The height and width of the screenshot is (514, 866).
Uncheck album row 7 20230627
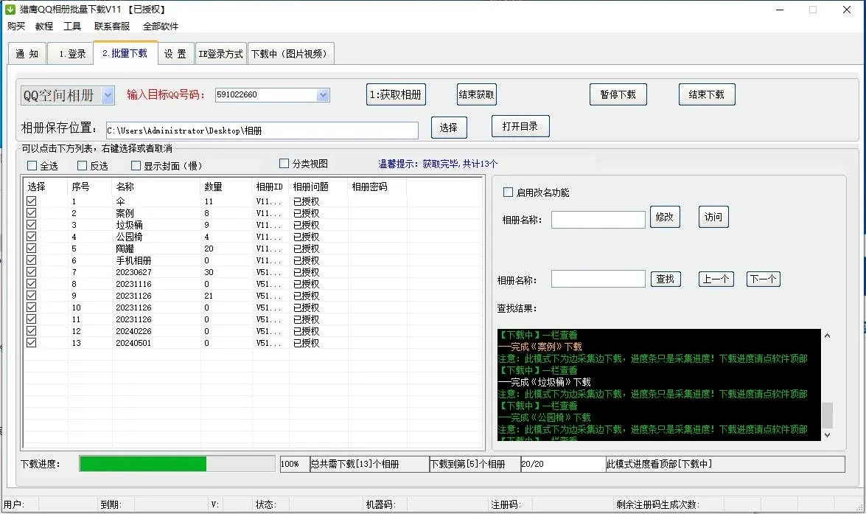pyautogui.click(x=32, y=272)
